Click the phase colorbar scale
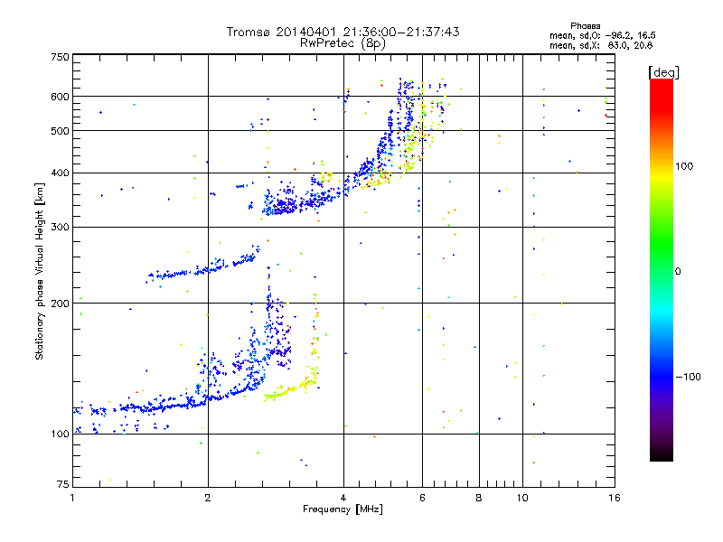 coord(662,269)
